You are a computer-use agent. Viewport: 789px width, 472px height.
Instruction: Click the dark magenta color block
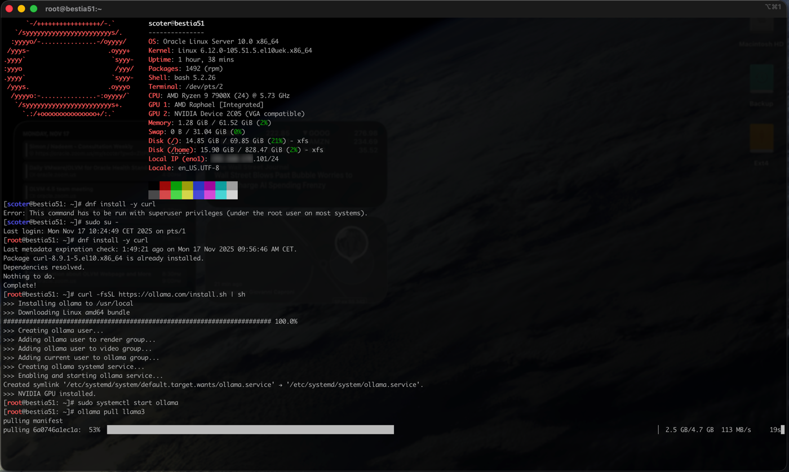pyautogui.click(x=210, y=186)
